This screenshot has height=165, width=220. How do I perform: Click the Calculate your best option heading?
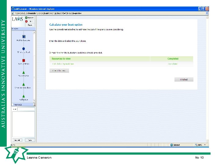[66, 24]
